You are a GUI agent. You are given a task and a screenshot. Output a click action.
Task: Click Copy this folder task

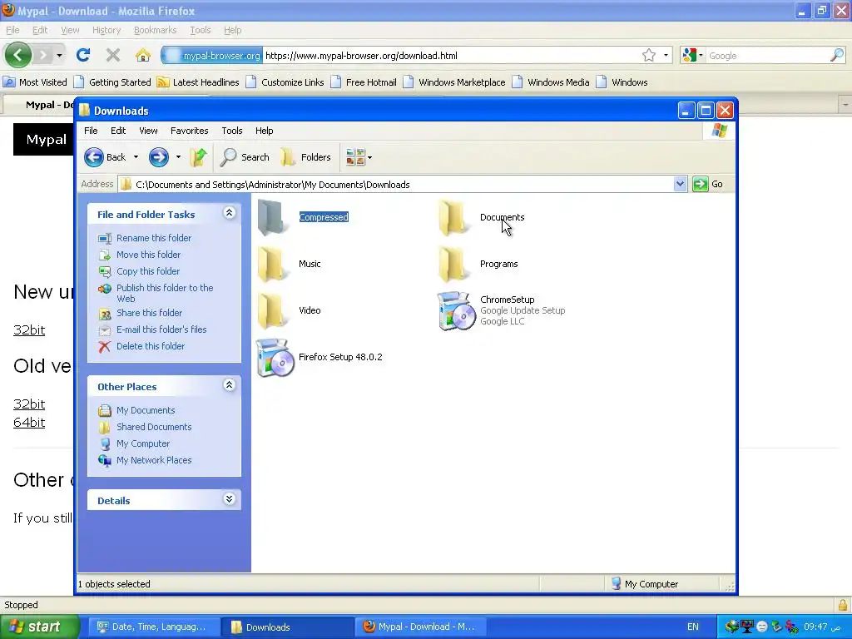[x=148, y=271]
